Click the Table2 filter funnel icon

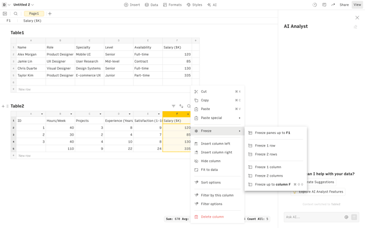[x=173, y=106]
